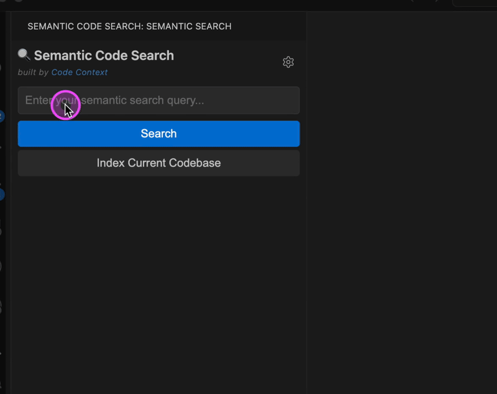Open the Code Context link
The image size is (497, 394).
click(80, 72)
